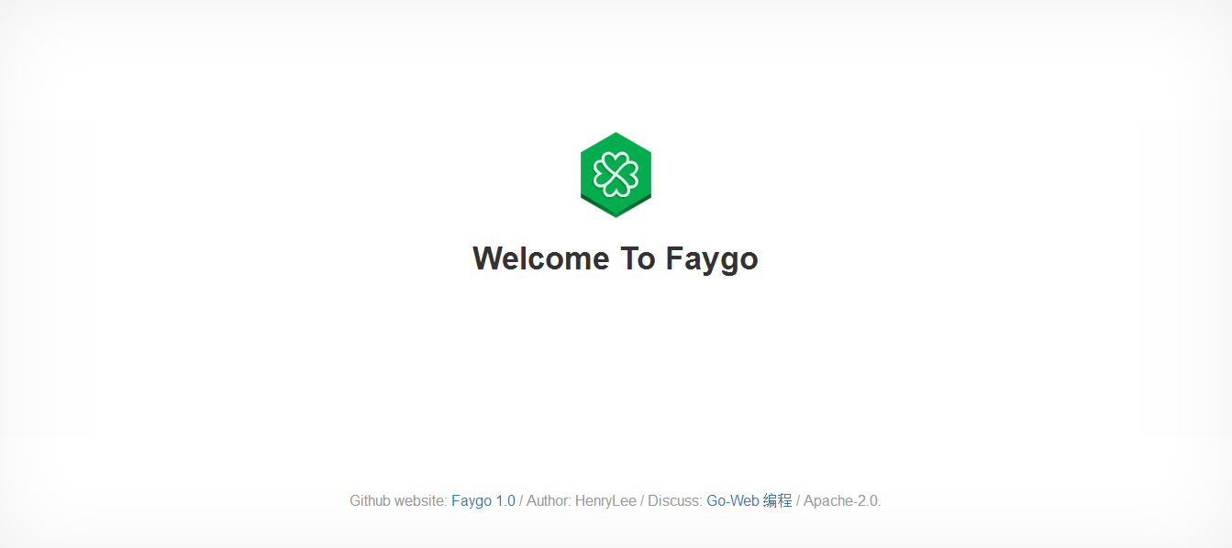Click the slash before Author in footer
Screen dimensions: 1232x548
(521, 500)
